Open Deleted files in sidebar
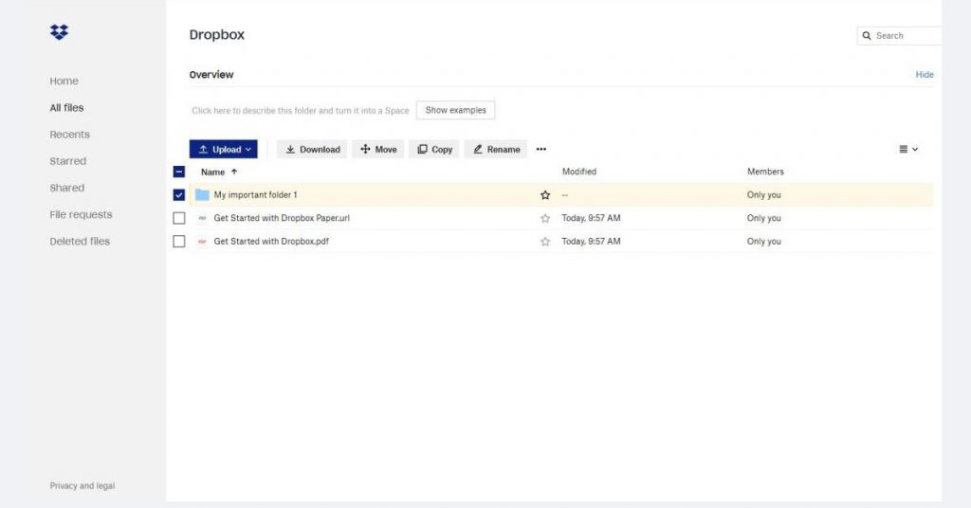Viewport: 971px width, 508px height. pyautogui.click(x=80, y=242)
